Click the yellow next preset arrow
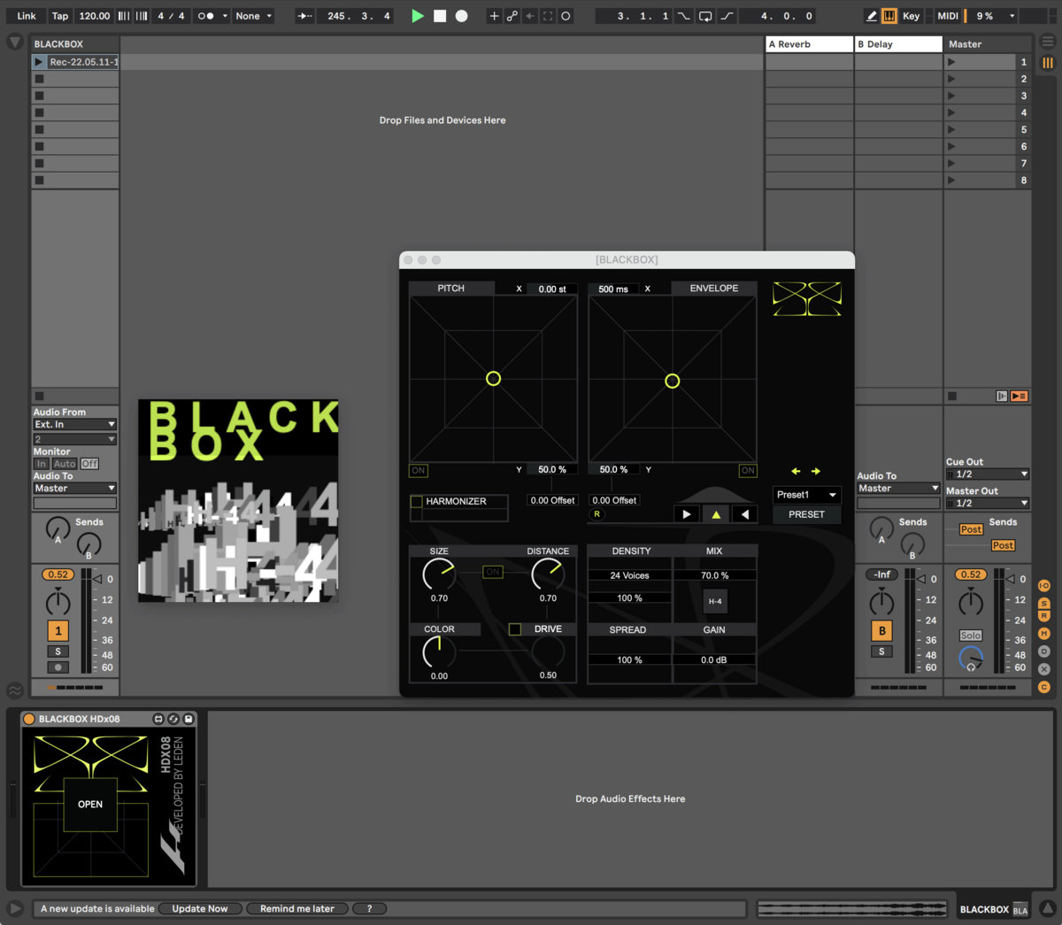1062x925 pixels. coord(816,472)
